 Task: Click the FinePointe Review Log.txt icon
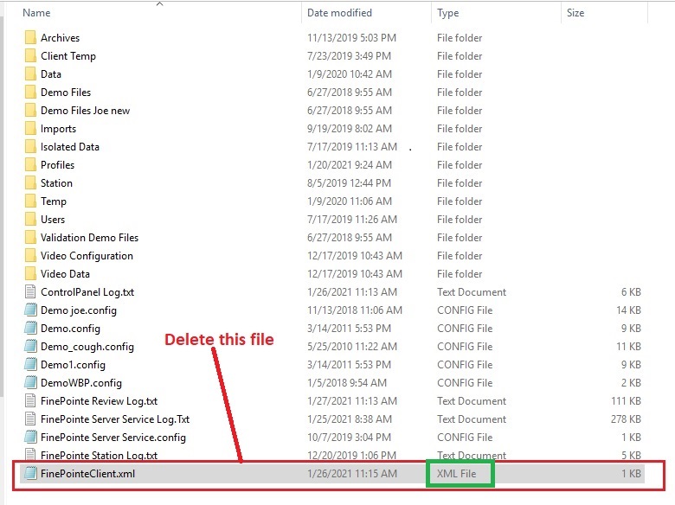(30, 401)
